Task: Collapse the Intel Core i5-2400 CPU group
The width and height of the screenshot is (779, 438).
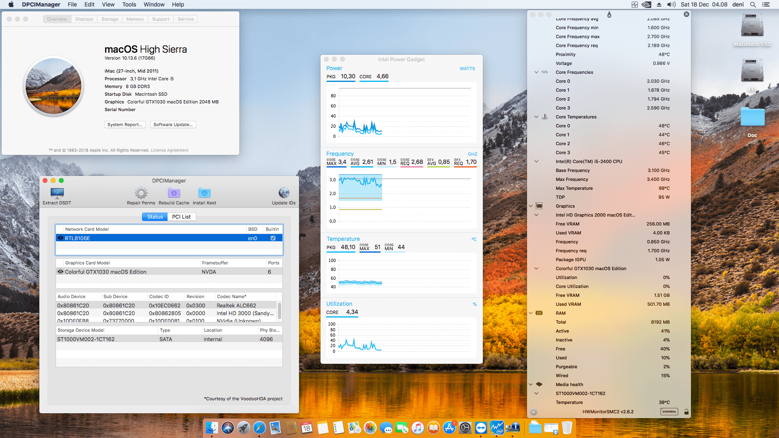Action: pos(536,161)
